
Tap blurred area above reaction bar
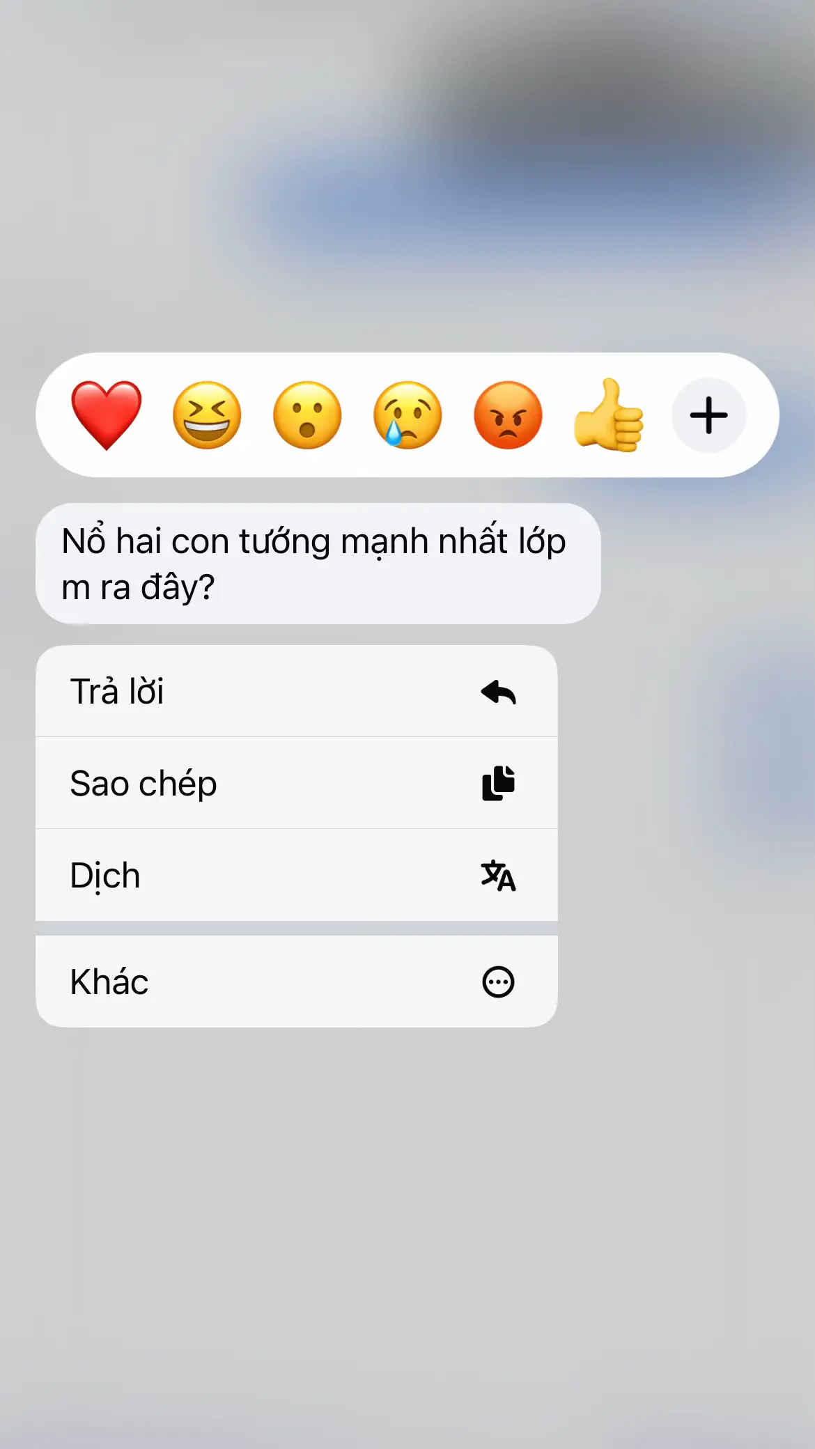407,174
